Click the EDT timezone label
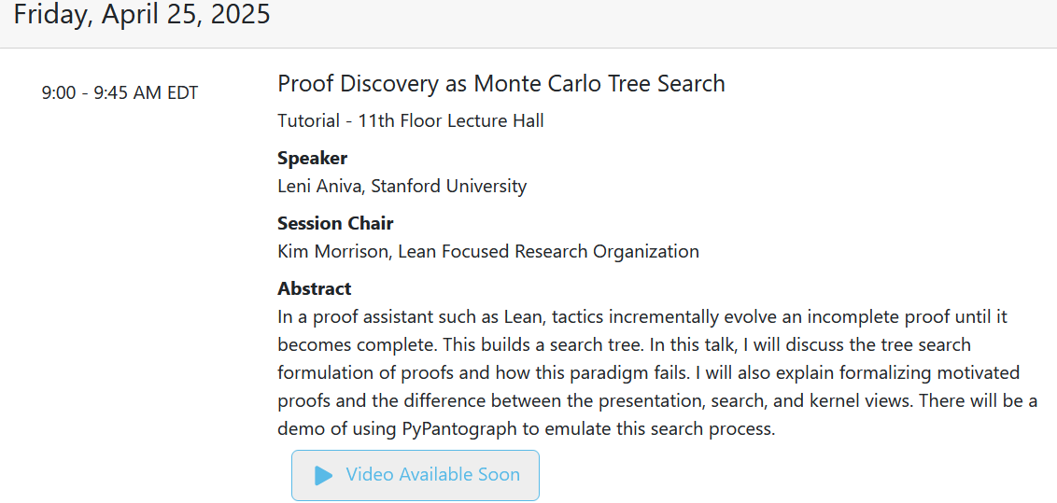Image resolution: width=1057 pixels, height=503 pixels. [x=183, y=93]
